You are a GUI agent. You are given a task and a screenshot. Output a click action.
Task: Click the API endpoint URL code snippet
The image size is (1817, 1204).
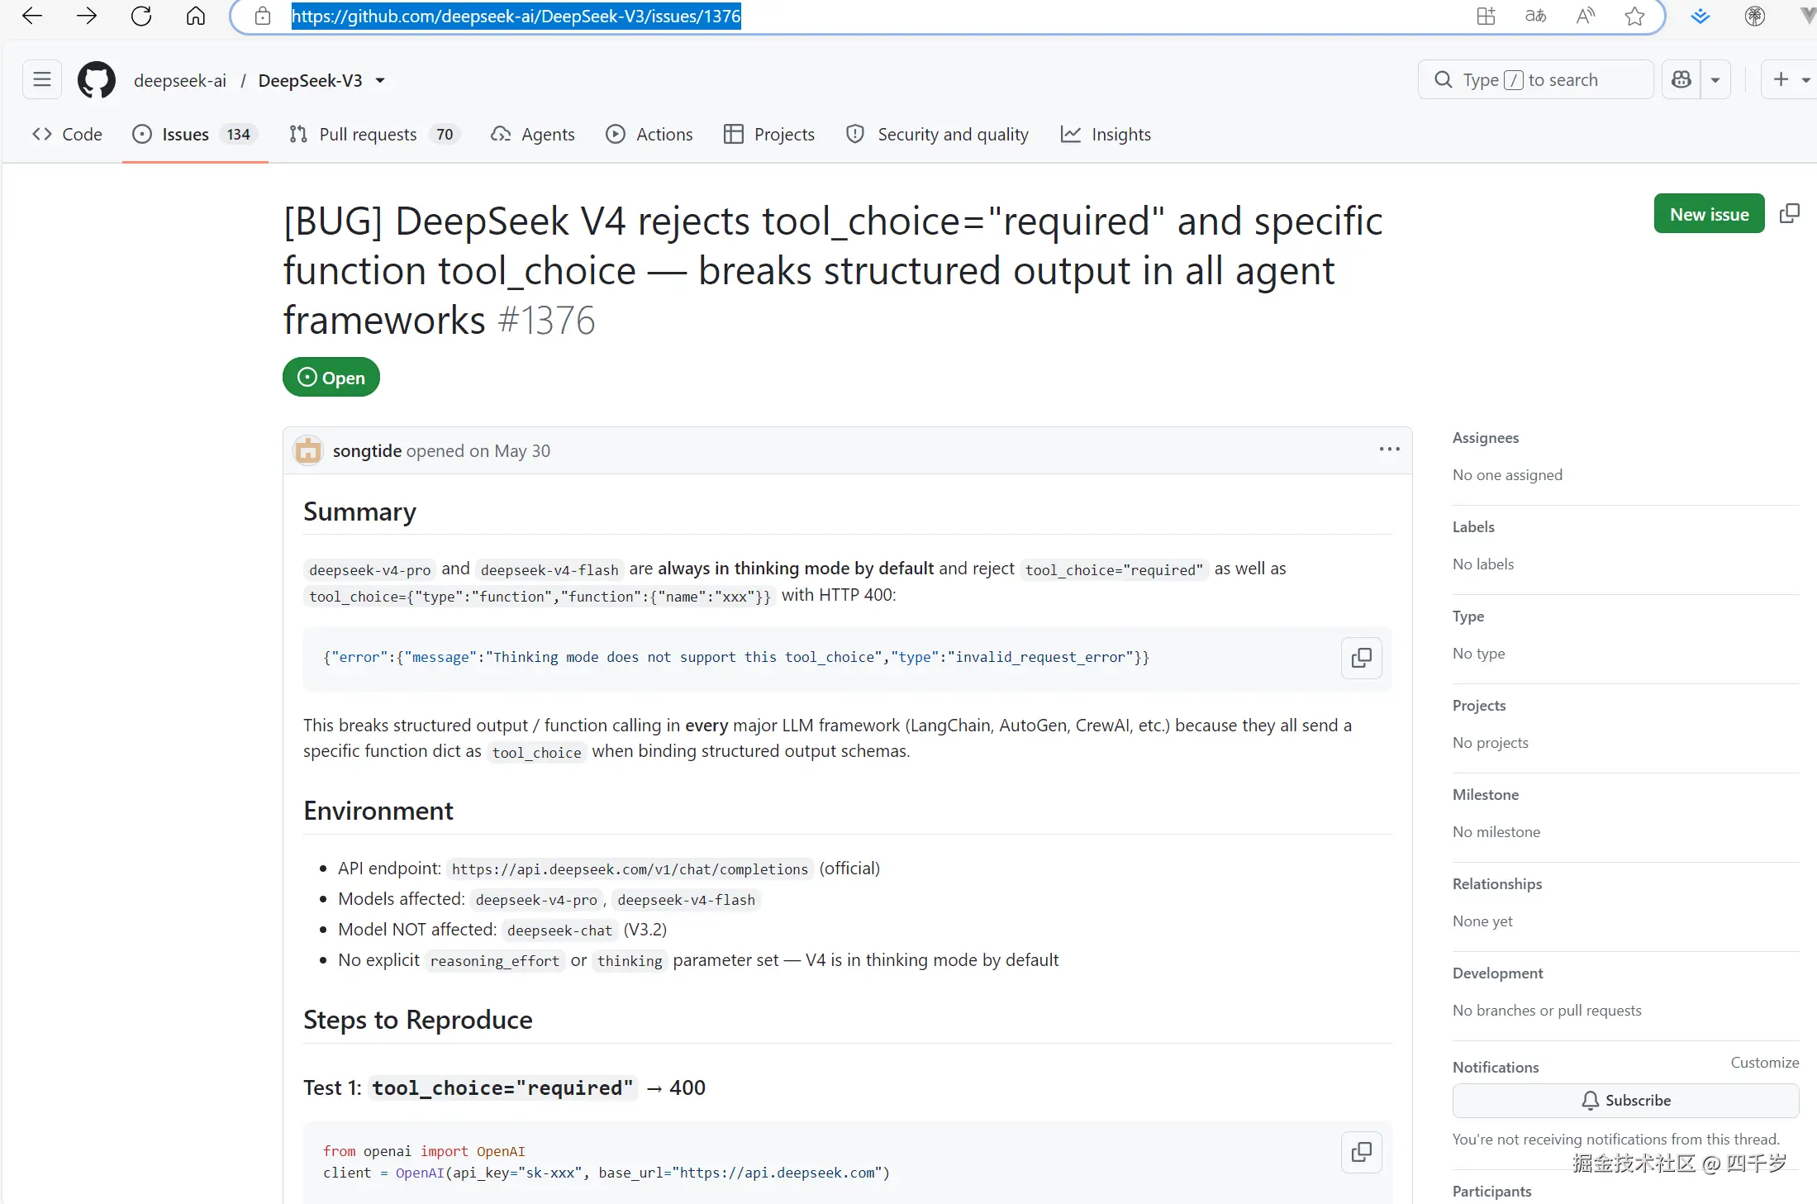pyautogui.click(x=630, y=869)
